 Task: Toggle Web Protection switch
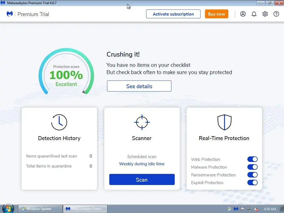(252, 159)
